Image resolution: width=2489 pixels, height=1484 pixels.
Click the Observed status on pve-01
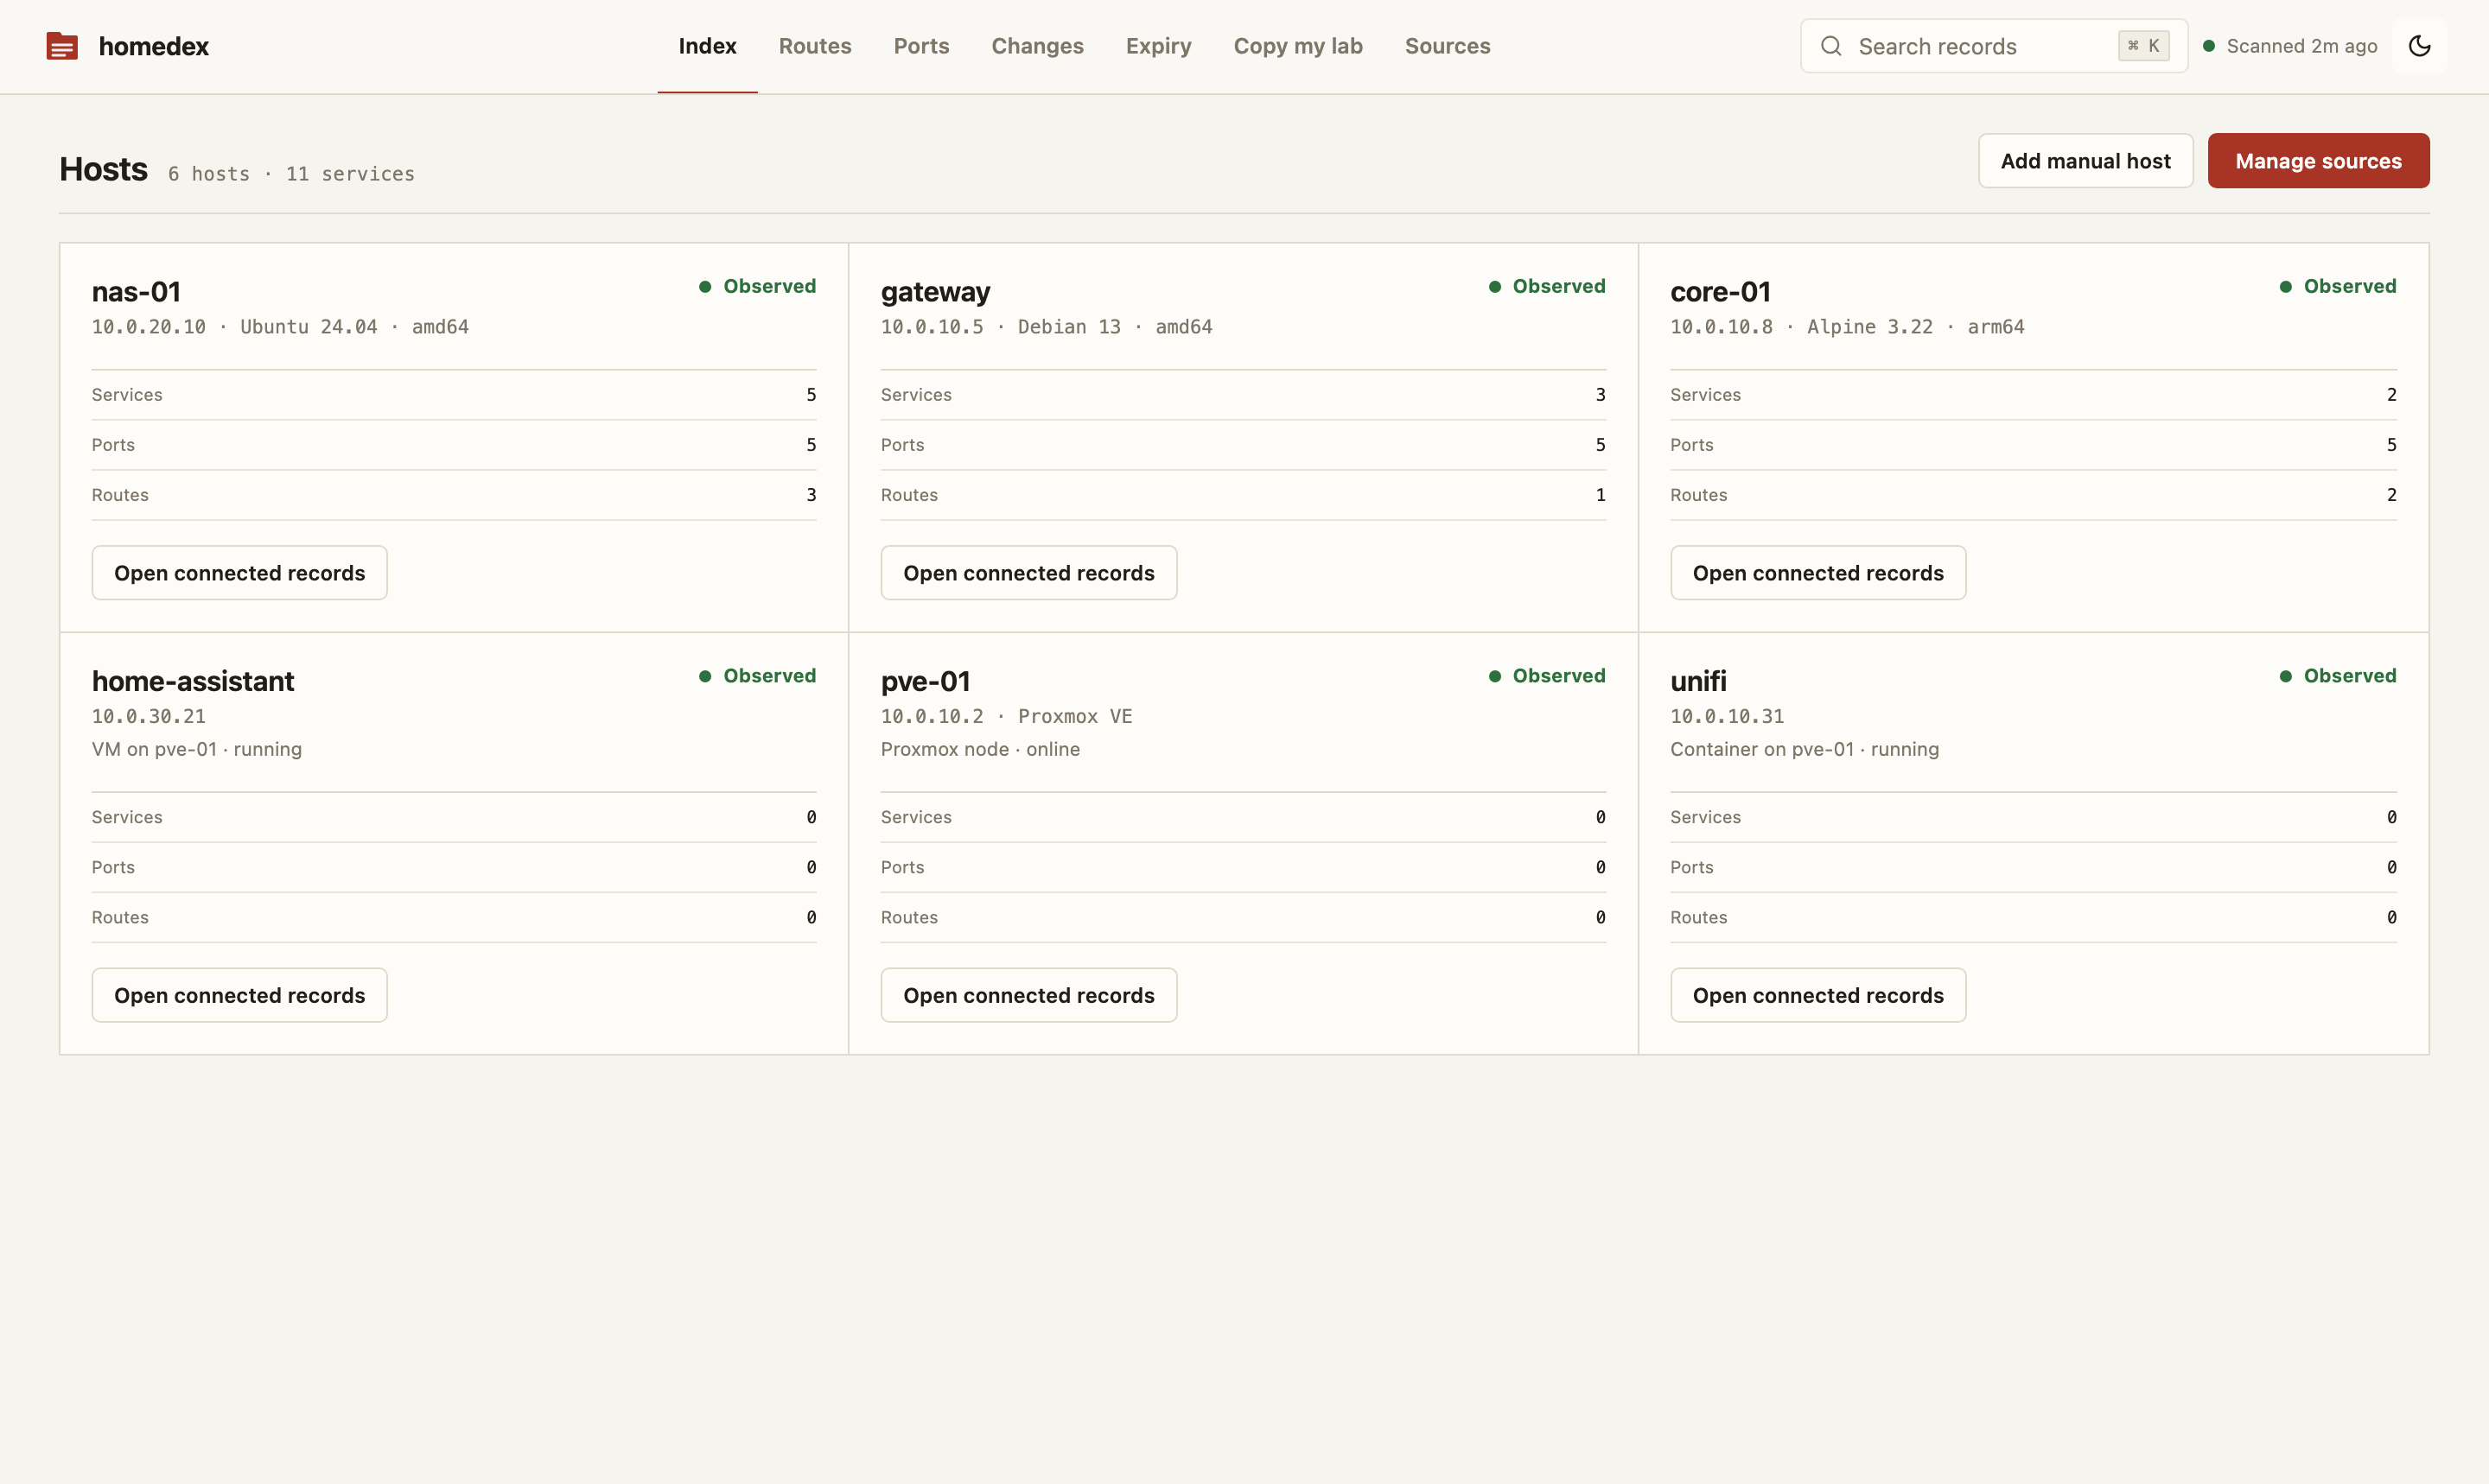pos(1547,676)
